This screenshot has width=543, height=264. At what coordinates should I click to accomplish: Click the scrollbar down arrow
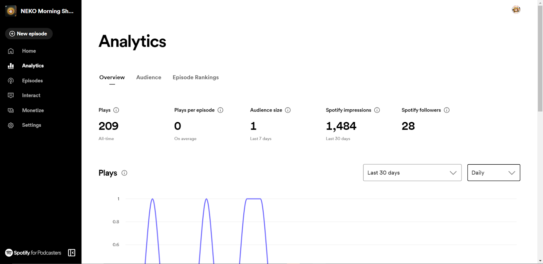(540, 261)
